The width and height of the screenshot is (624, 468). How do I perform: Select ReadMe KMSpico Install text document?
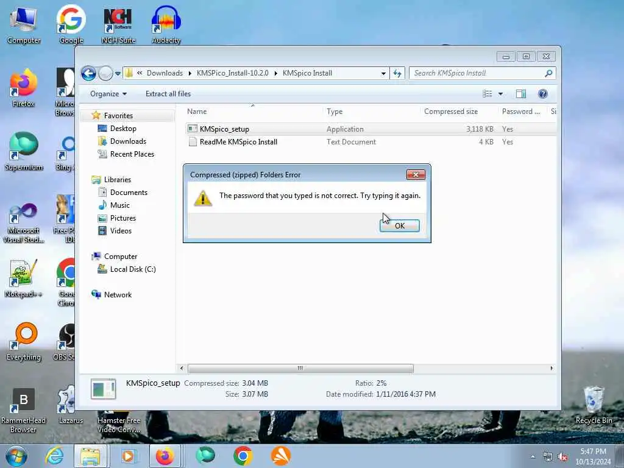click(x=238, y=141)
